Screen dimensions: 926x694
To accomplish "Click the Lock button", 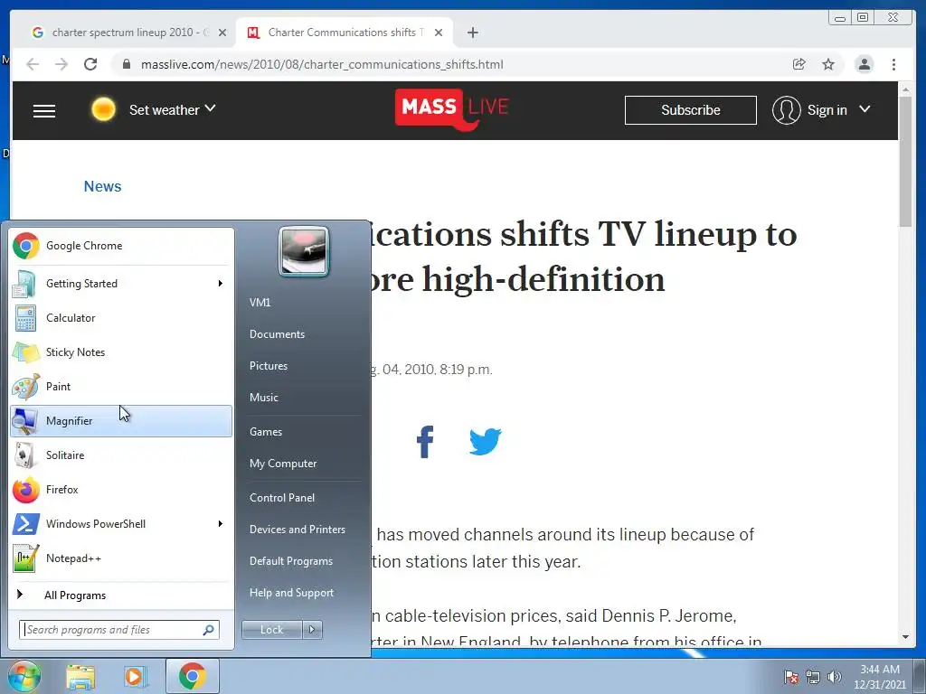I will click(271, 630).
